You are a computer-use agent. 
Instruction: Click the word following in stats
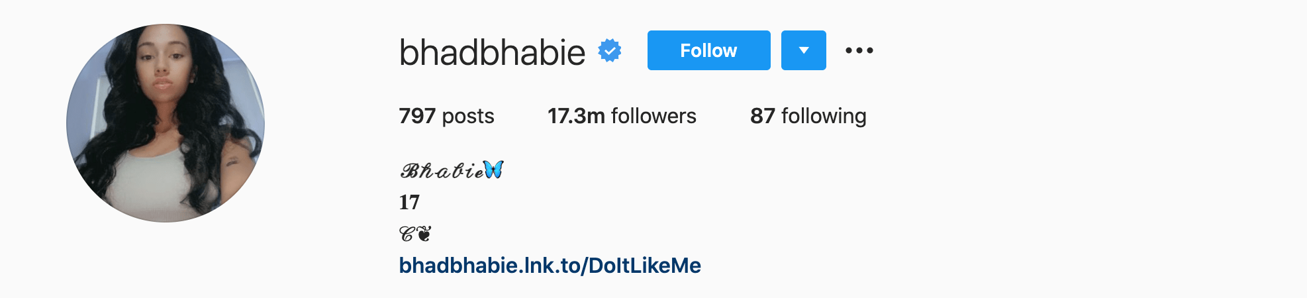click(x=824, y=116)
